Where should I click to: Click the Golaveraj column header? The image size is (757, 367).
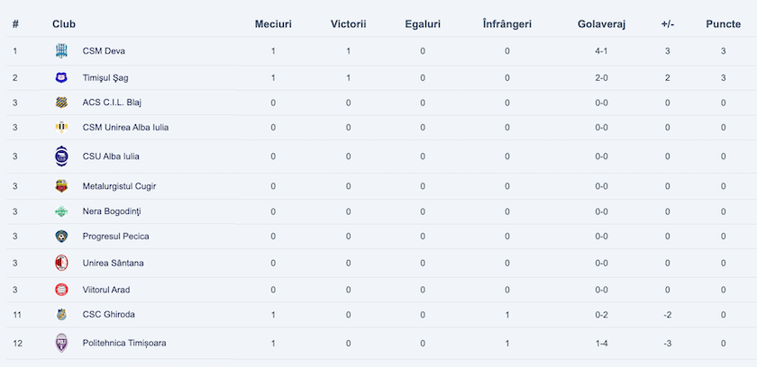coord(602,24)
